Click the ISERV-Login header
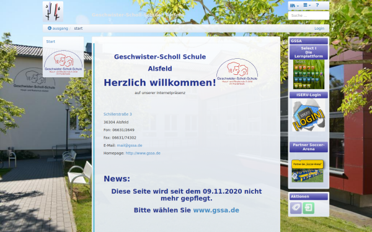372x232 pixels. click(x=309, y=95)
